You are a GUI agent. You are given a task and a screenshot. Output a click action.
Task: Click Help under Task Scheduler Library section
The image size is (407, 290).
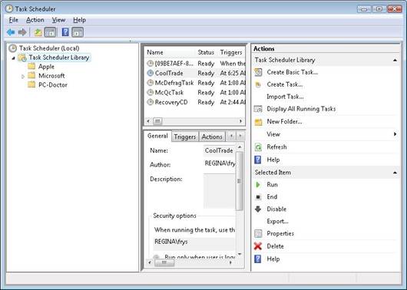[273, 160]
